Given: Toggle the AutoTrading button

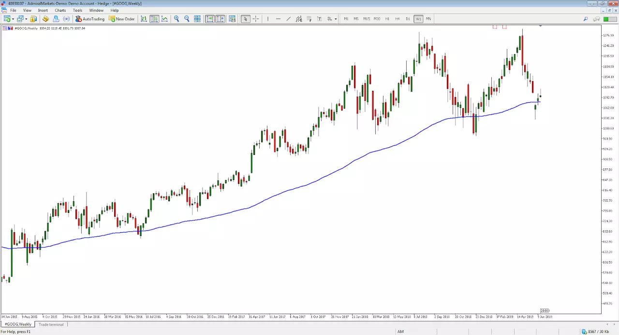Looking at the screenshot, I should [x=90, y=19].
